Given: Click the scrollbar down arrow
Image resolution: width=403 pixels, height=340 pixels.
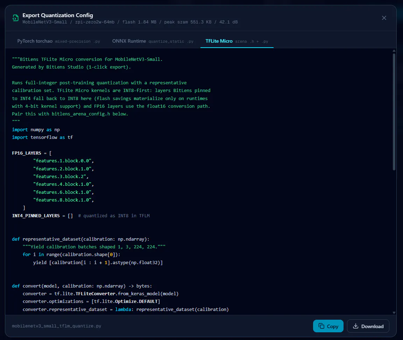Looking at the screenshot, I should (394, 313).
